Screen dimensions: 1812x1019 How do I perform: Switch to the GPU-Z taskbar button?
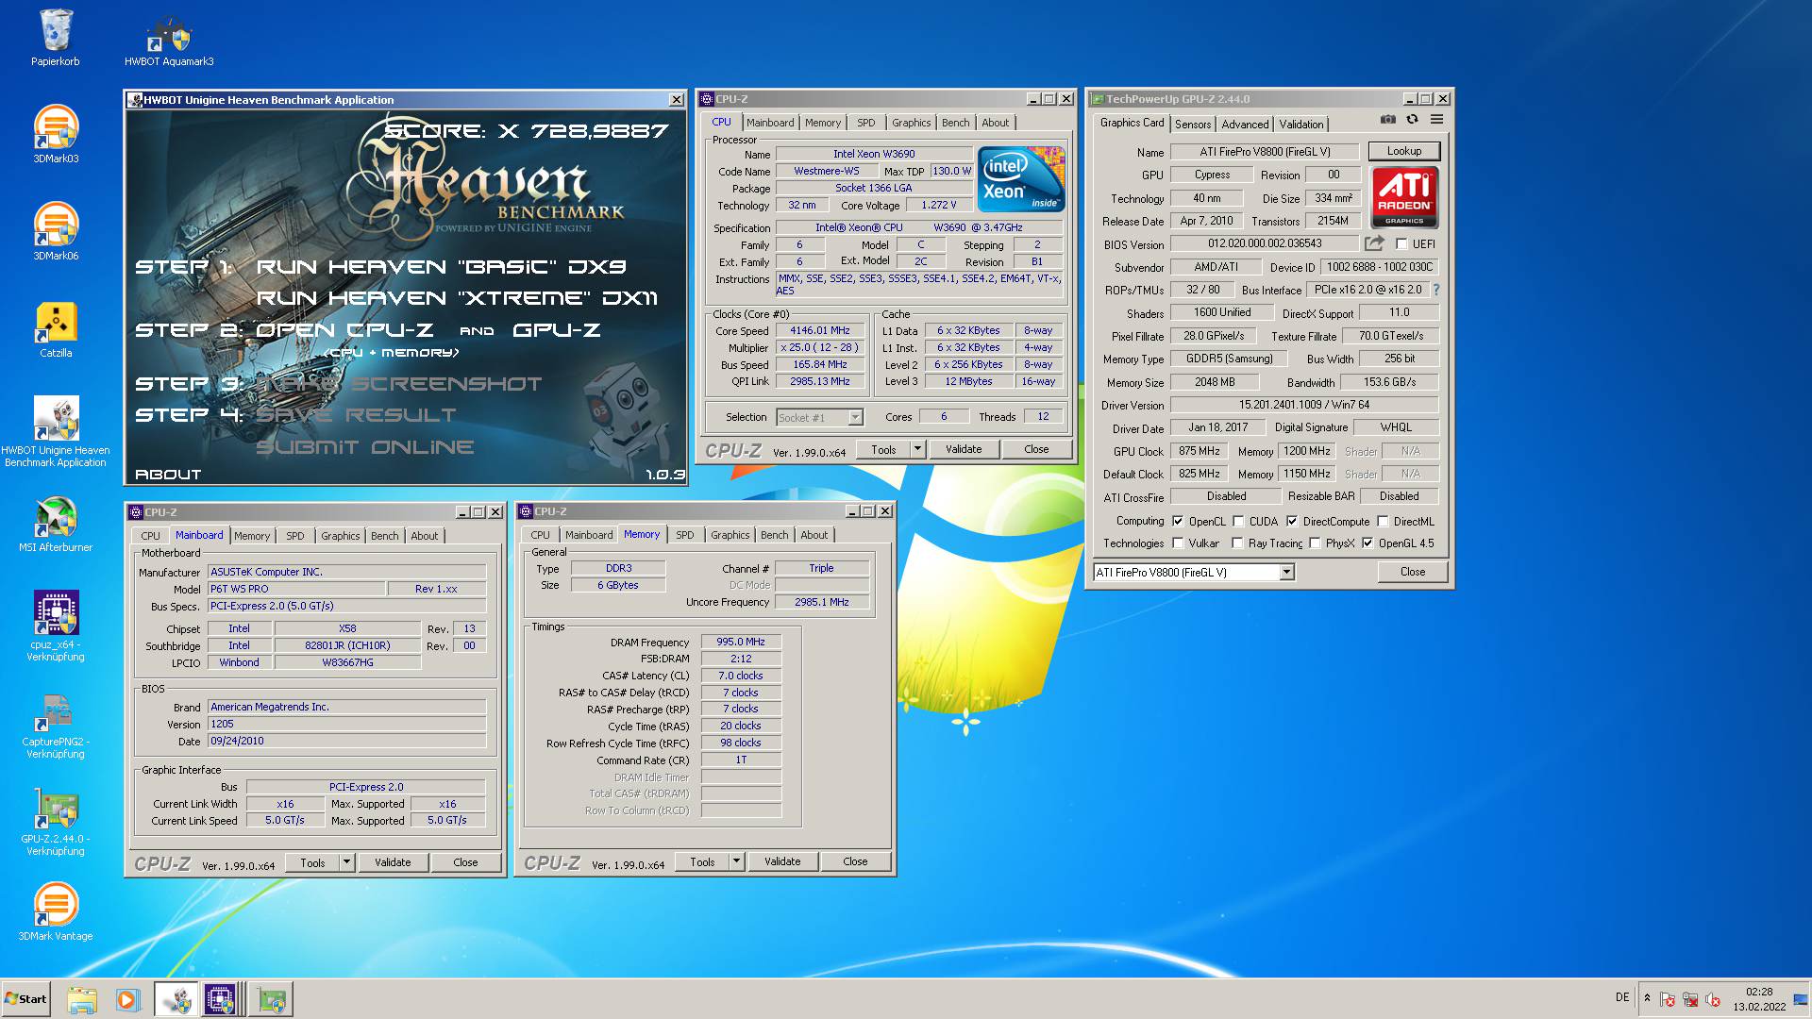[x=271, y=999]
